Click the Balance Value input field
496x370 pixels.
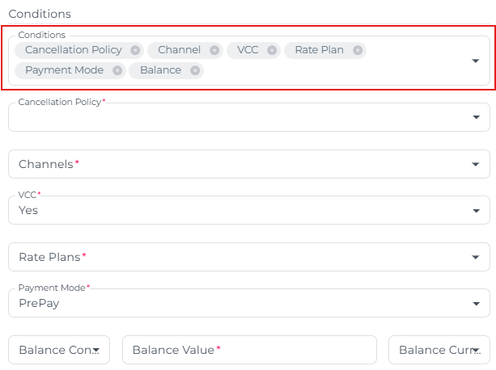(249, 350)
